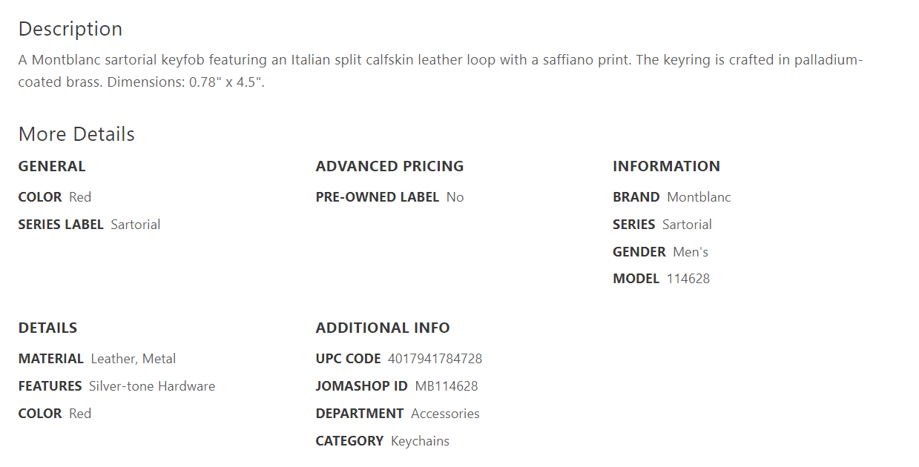Image resolution: width=919 pixels, height=467 pixels.
Task: Select the ADDITIONAL INFO section heading
Action: (383, 328)
